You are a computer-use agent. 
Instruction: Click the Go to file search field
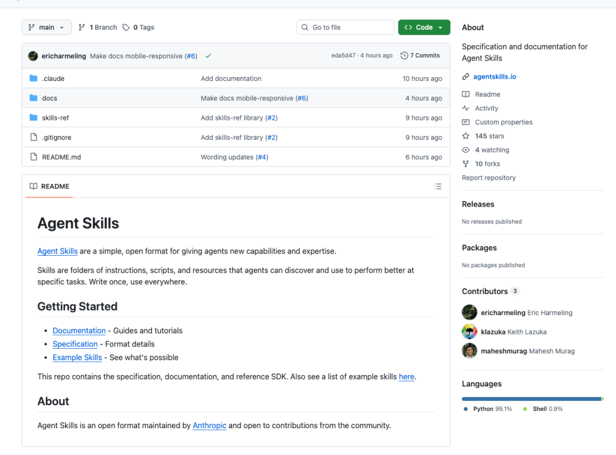coord(346,27)
